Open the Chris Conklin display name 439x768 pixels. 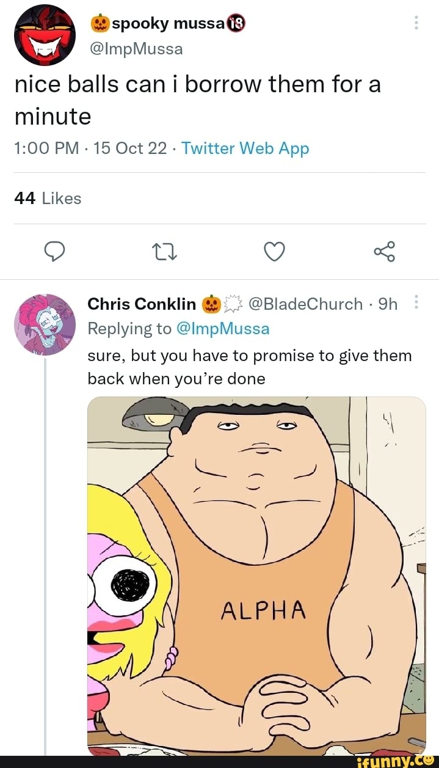click(142, 304)
